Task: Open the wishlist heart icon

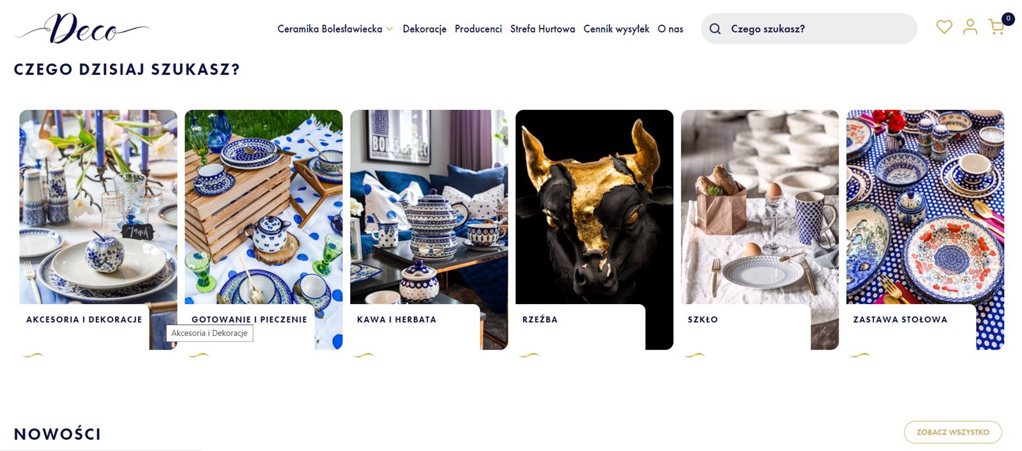Action: 944,27
